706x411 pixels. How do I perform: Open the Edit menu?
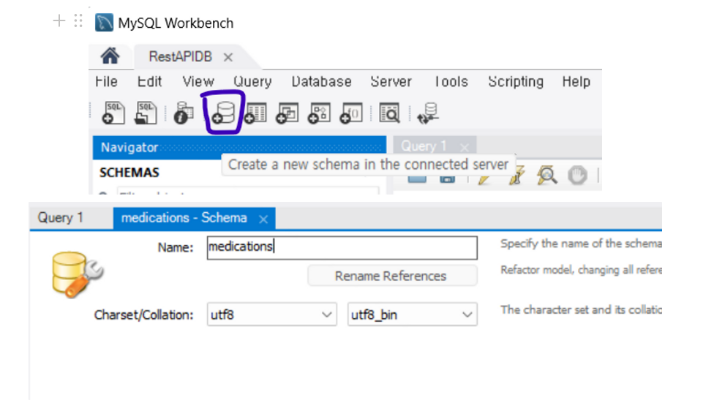tap(149, 81)
